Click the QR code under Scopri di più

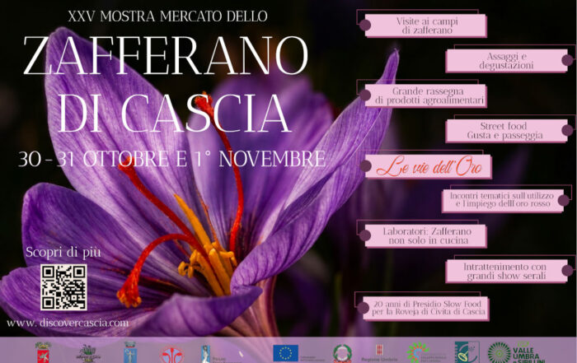(x=63, y=287)
